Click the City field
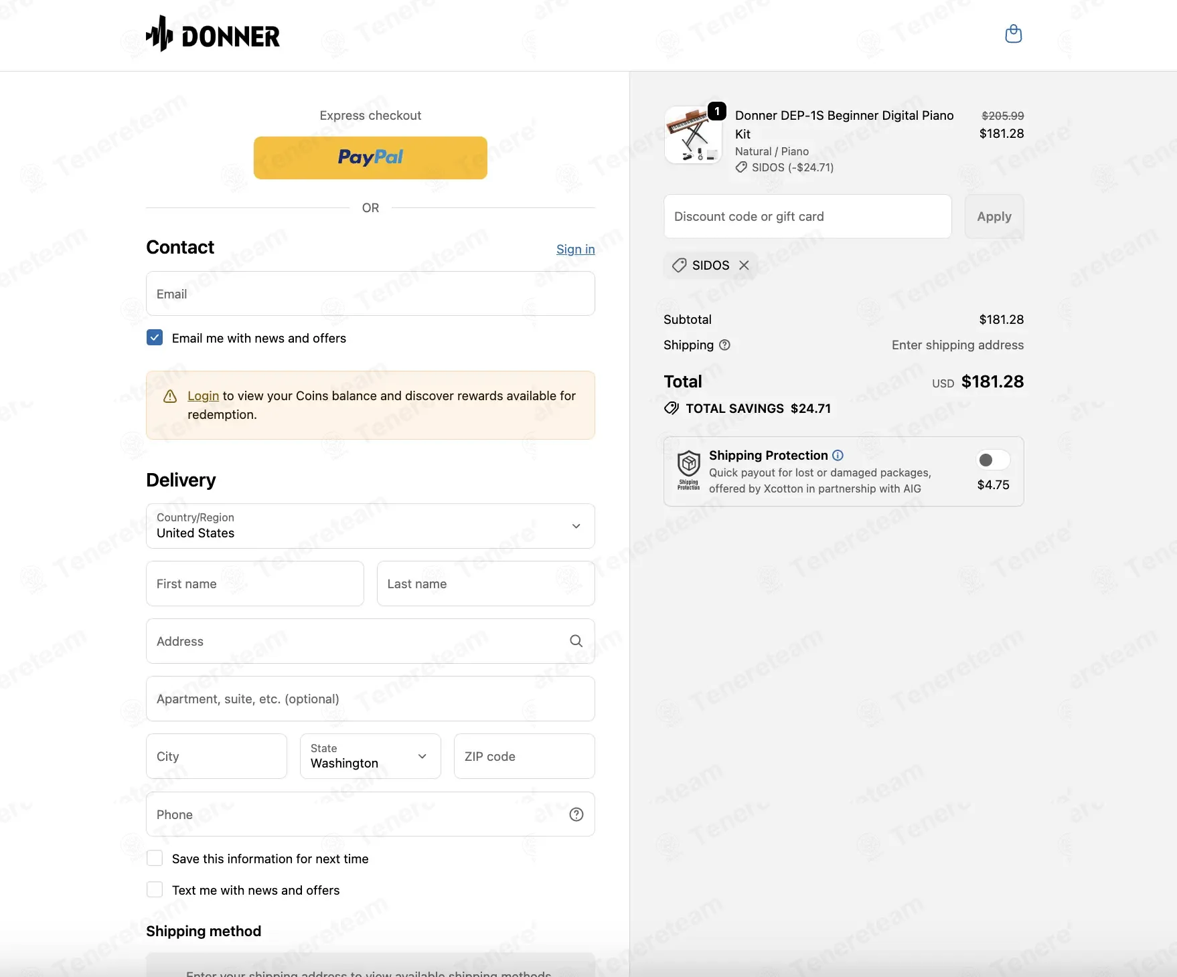This screenshot has width=1177, height=977. (217, 756)
